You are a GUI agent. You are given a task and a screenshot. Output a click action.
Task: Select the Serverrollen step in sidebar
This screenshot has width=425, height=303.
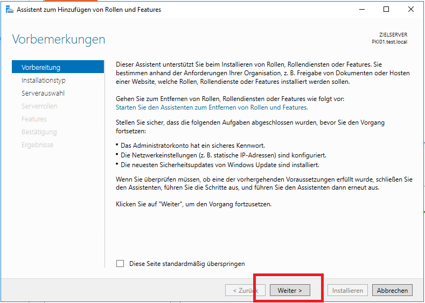coord(39,106)
